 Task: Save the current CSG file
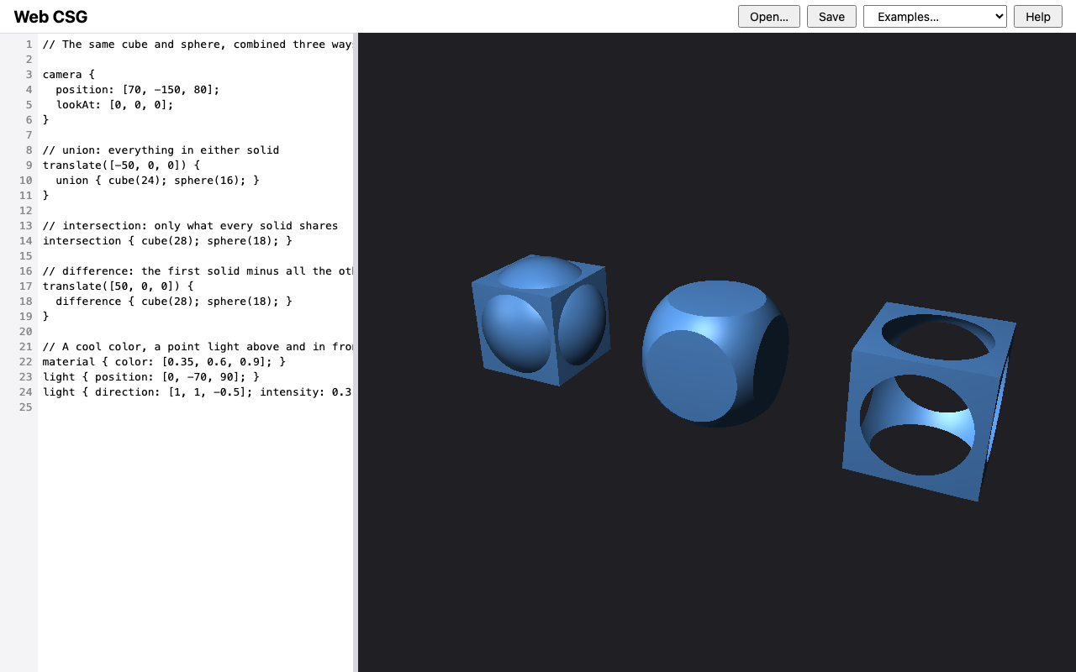coord(831,17)
